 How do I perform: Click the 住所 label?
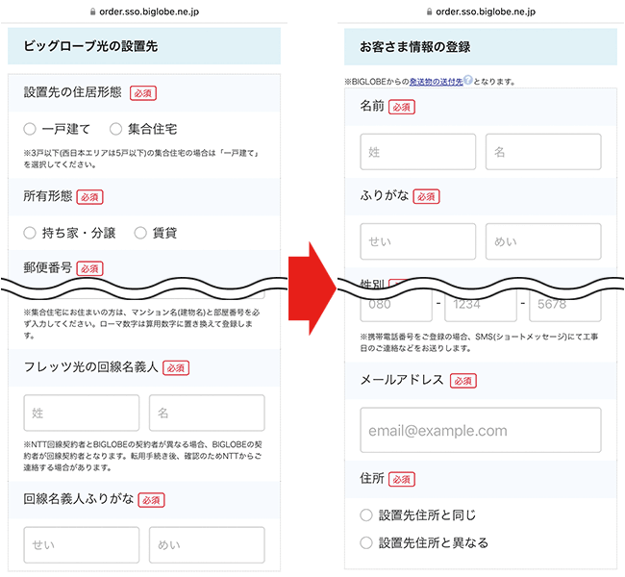click(x=372, y=478)
